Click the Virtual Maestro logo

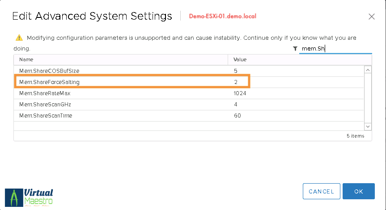pos(29,197)
